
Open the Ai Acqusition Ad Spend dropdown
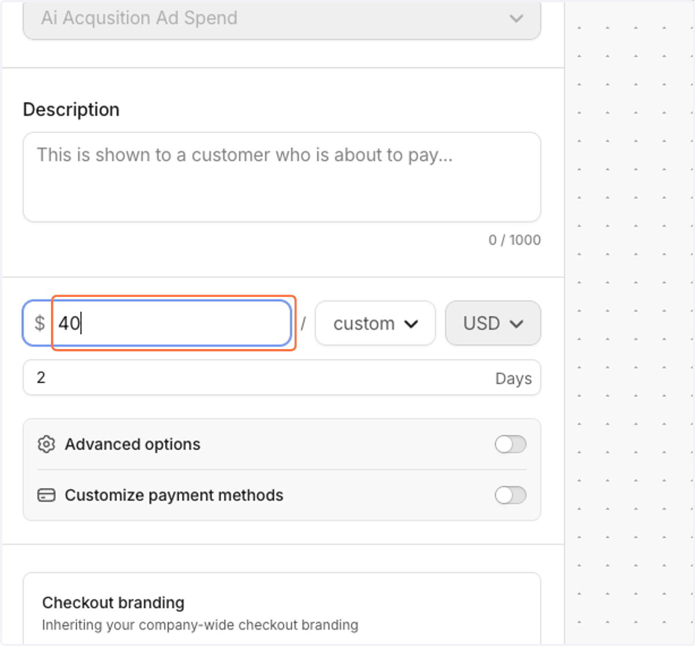(281, 19)
